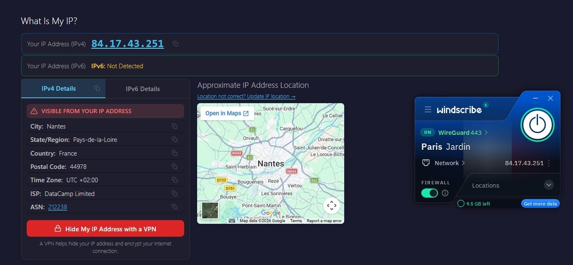Image resolution: width=573 pixels, height=265 pixels.
Task: Click the map pan/compass control
Action: [x=332, y=206]
